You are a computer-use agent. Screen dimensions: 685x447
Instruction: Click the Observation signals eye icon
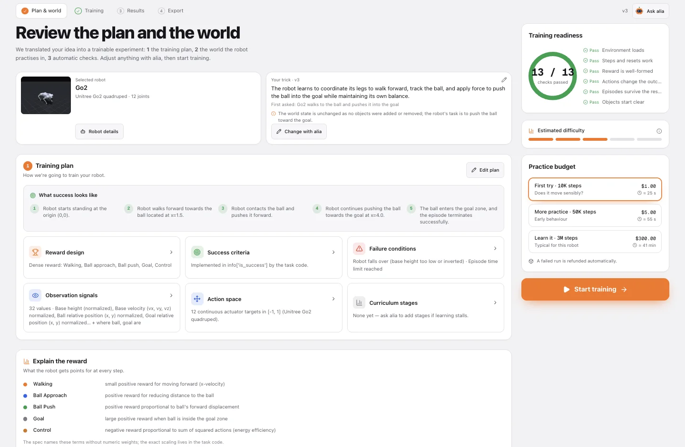click(x=35, y=295)
